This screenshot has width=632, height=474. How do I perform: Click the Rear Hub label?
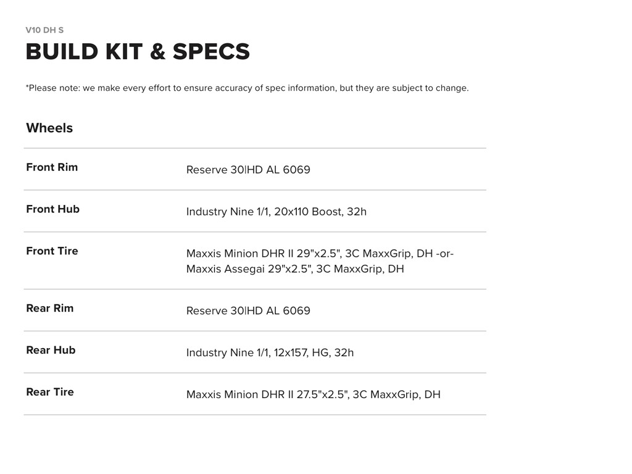point(51,351)
